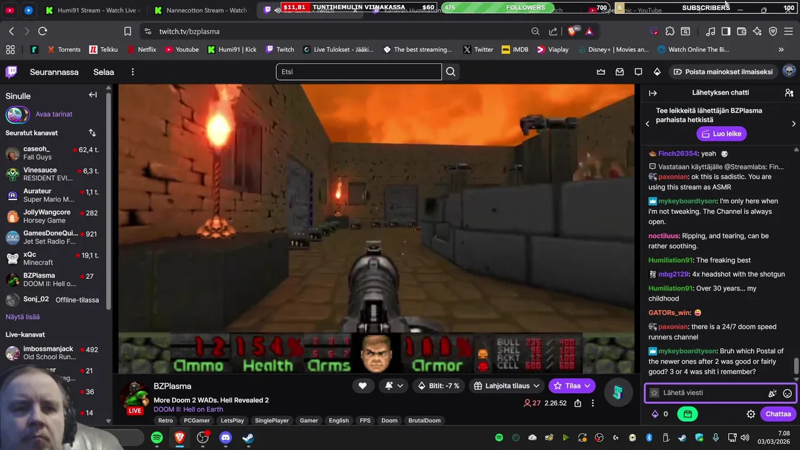Open Netflix bookmark
The width and height of the screenshot is (800, 450).
142,49
